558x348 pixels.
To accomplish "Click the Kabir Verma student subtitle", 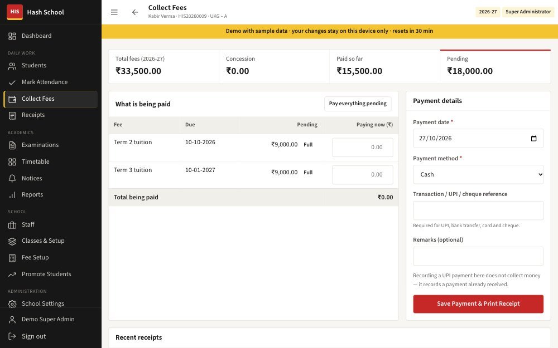I will [x=187, y=16].
